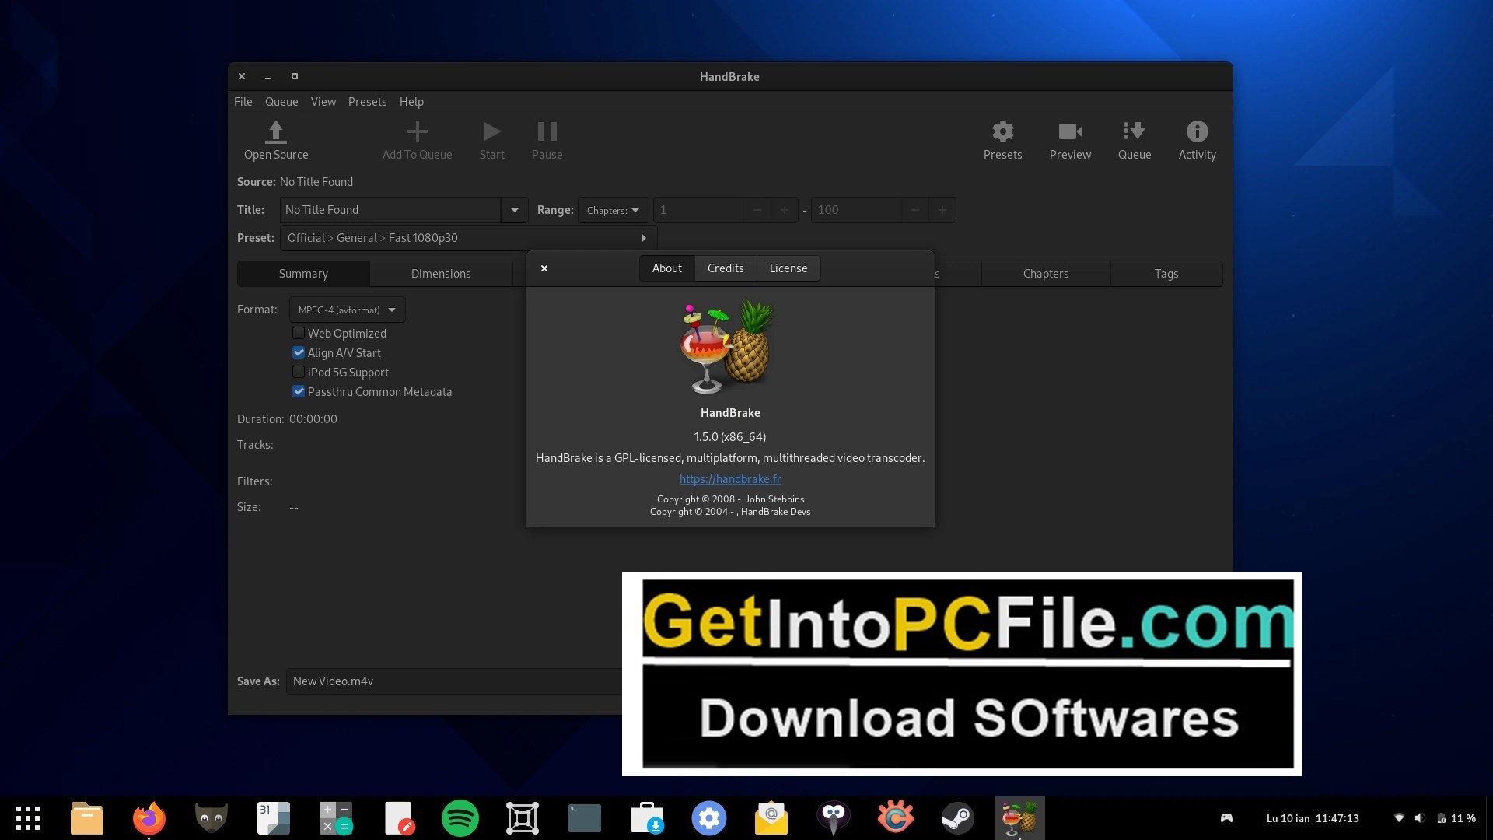
Task: Click the Start play icon
Action: [x=491, y=131]
